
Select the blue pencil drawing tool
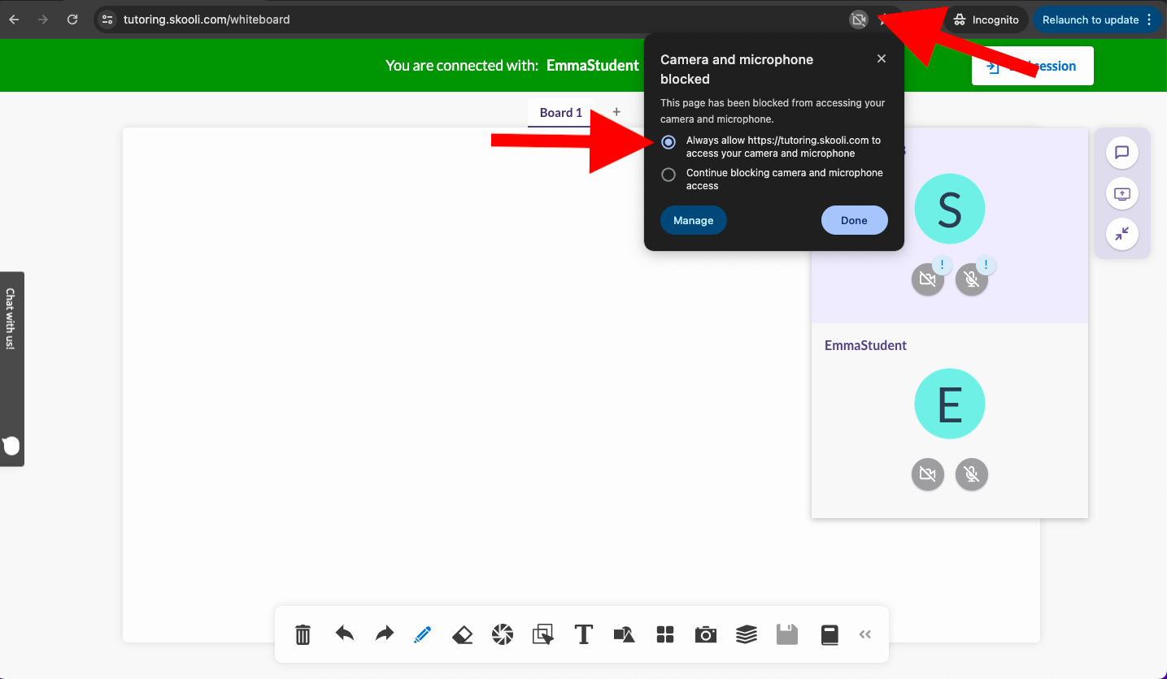pyautogui.click(x=422, y=634)
